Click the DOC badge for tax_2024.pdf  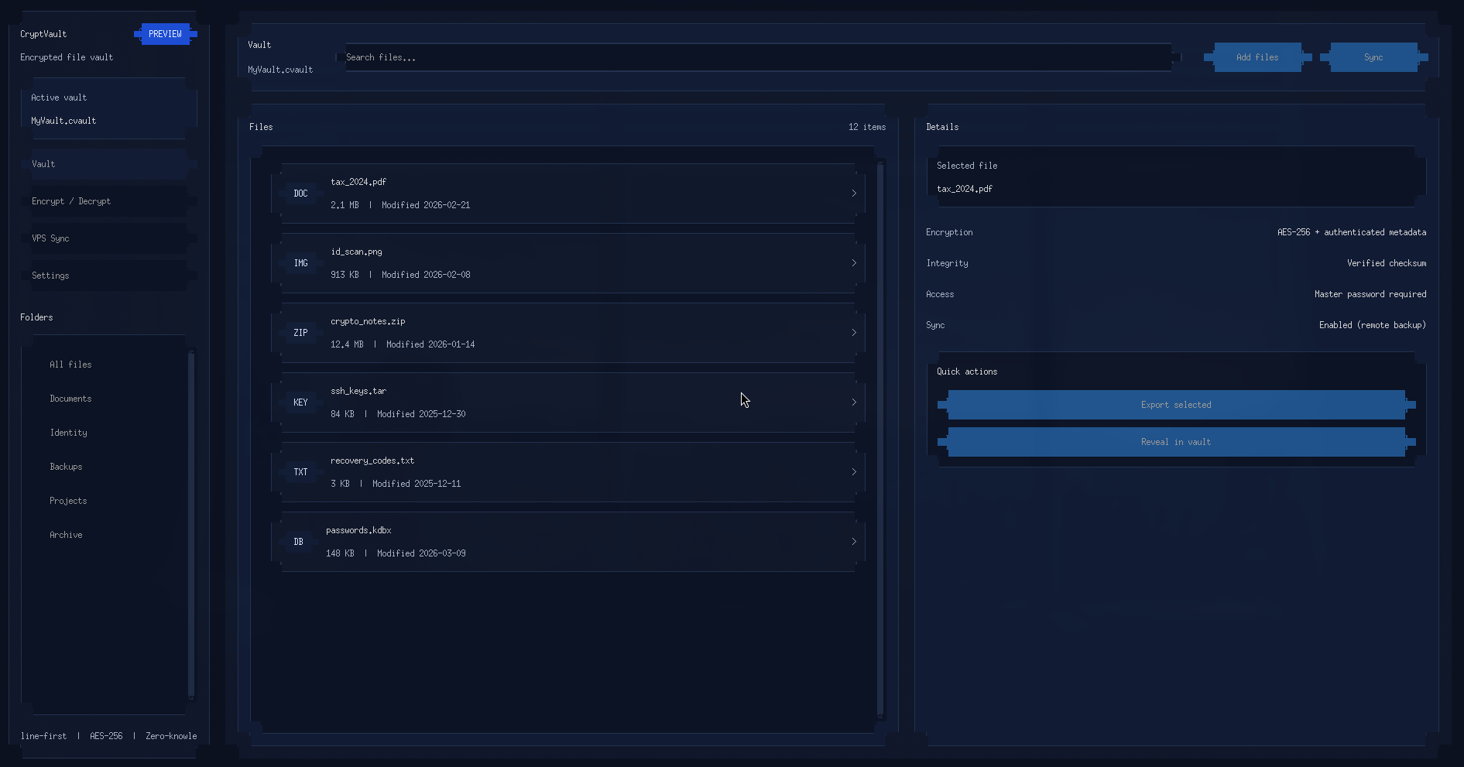300,193
